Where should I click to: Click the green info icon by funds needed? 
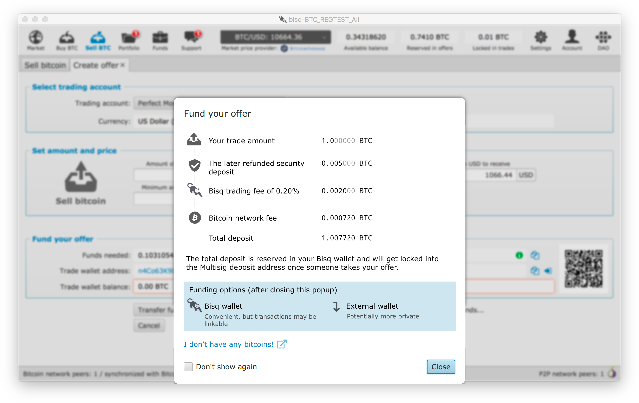click(x=519, y=255)
